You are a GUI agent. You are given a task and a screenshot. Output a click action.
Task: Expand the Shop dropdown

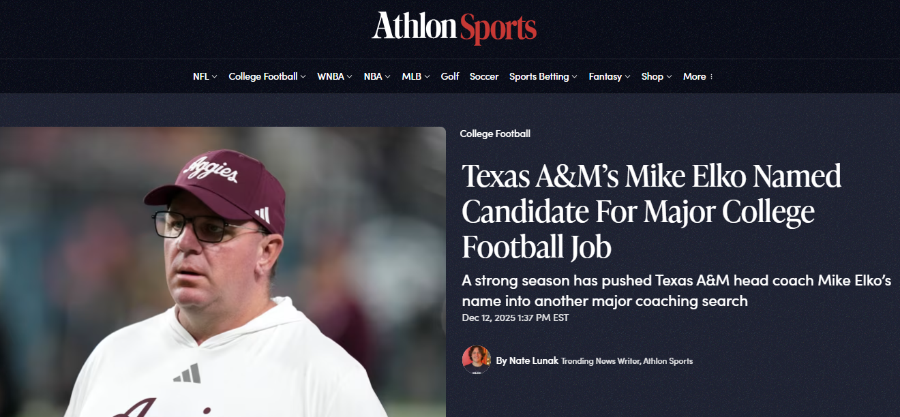click(657, 77)
